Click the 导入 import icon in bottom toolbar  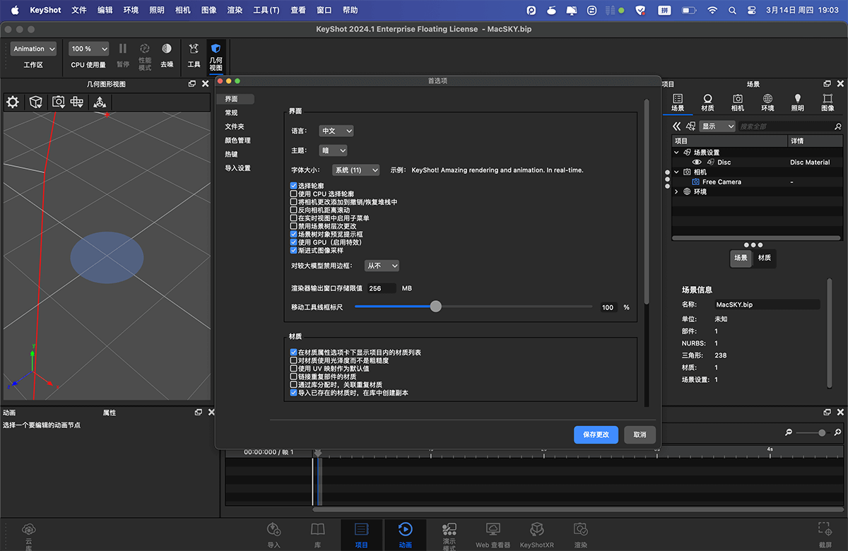[x=274, y=530]
